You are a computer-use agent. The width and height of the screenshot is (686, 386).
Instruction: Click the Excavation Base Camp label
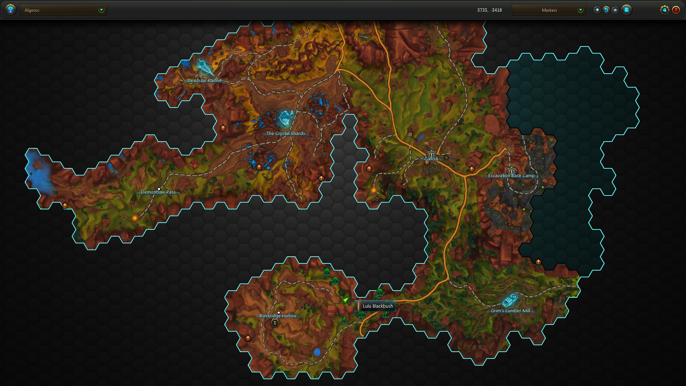[511, 175]
